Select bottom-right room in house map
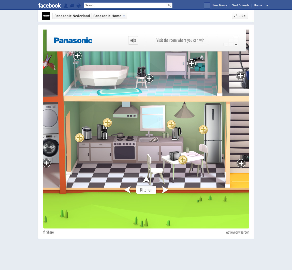The height and width of the screenshot is (270, 292). point(236,45)
